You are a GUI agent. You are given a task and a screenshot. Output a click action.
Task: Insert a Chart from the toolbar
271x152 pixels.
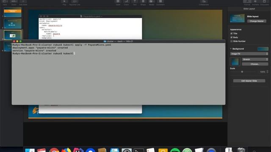click(x=126, y=3)
